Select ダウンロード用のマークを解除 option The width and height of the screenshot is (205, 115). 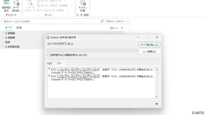coord(52,6)
